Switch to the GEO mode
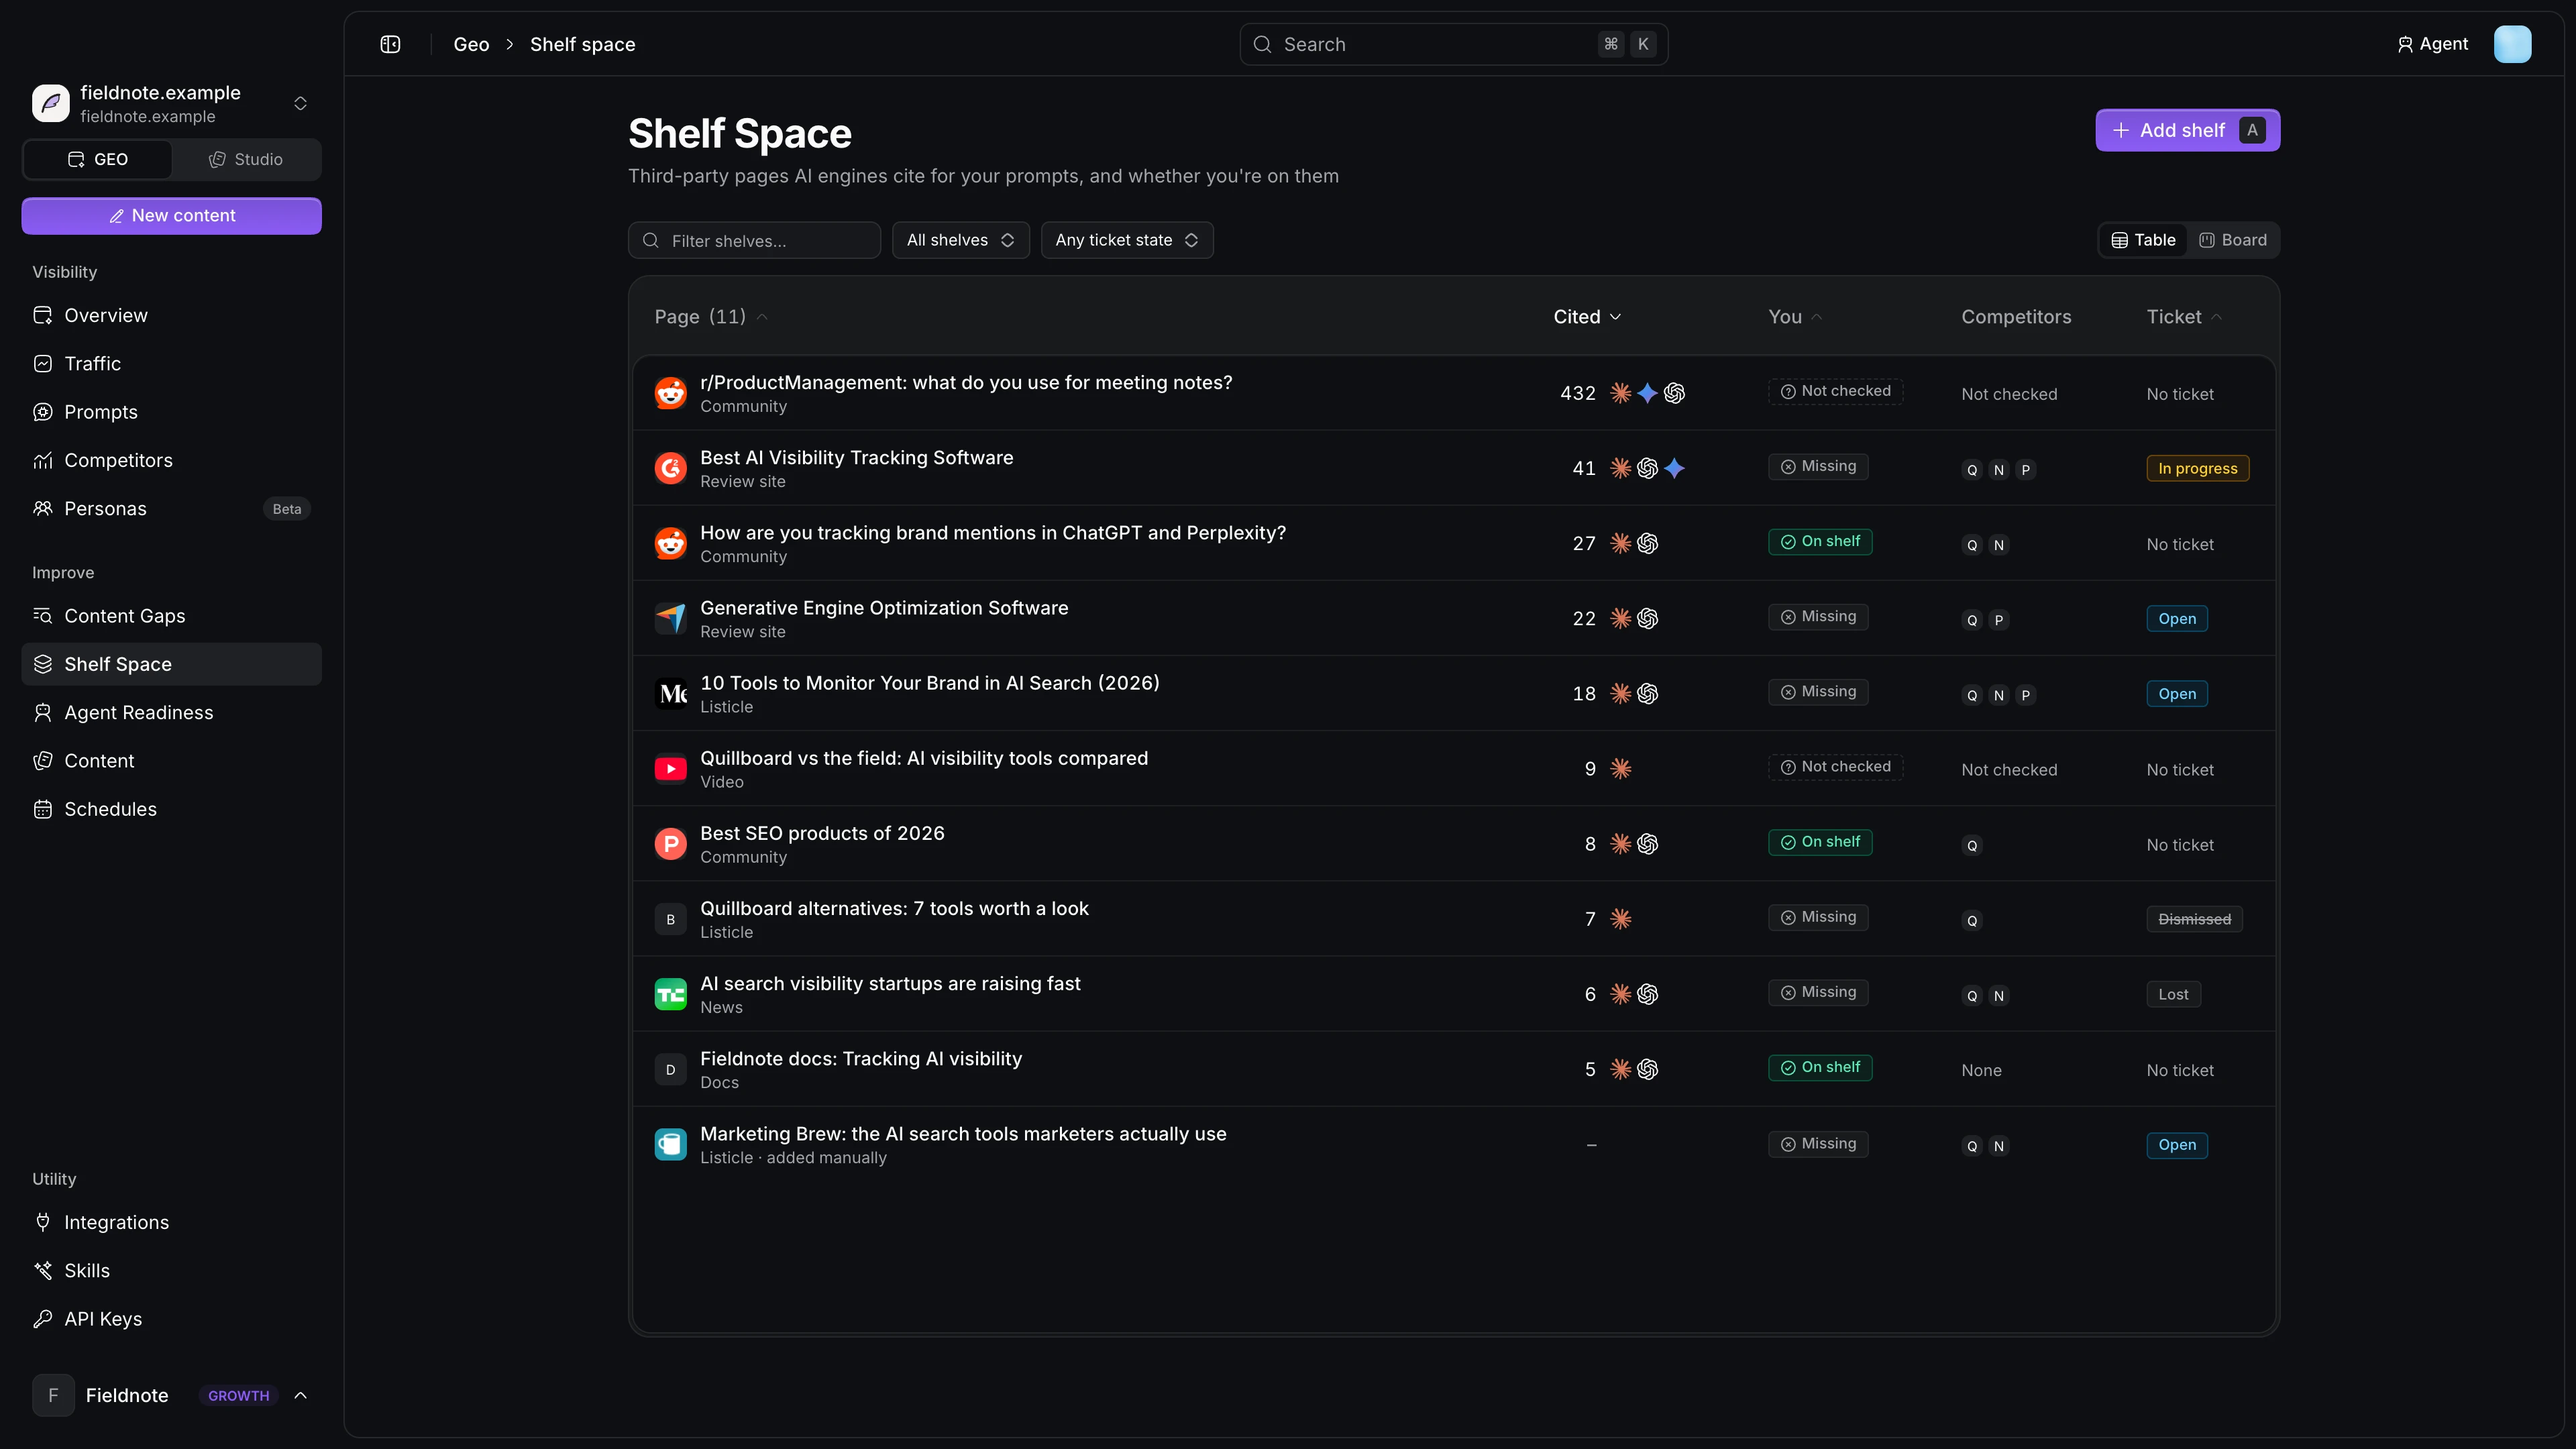The image size is (2576, 1449). [x=97, y=160]
